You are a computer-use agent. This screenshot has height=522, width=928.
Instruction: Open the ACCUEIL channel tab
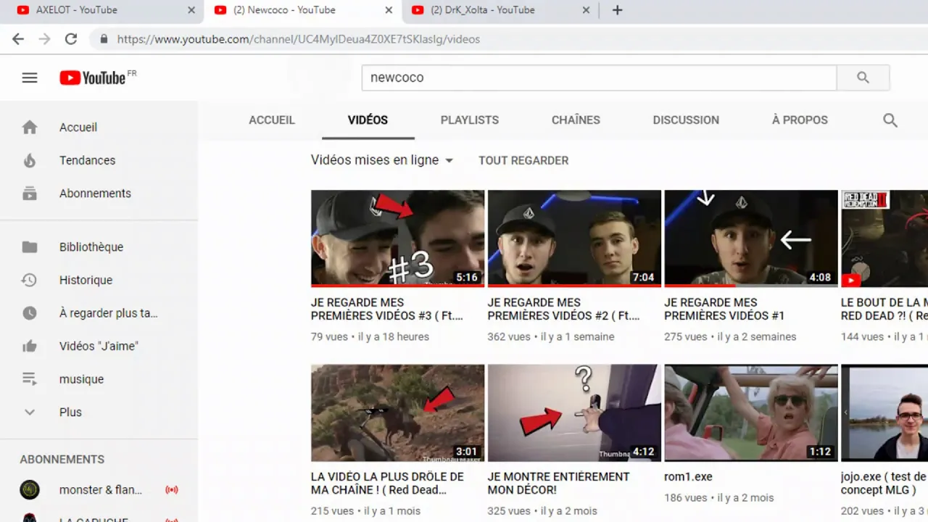(272, 120)
